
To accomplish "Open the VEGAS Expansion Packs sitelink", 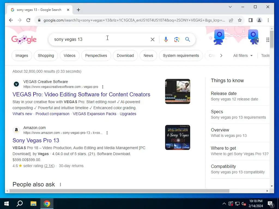I will (x=95, y=114).
